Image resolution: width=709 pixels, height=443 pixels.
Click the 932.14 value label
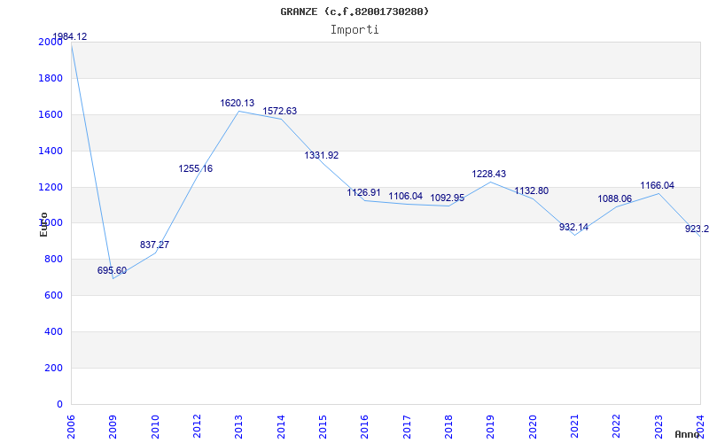click(x=573, y=227)
